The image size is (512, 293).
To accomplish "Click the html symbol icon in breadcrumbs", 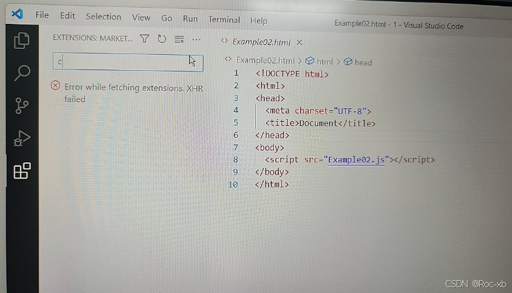I will (x=310, y=61).
